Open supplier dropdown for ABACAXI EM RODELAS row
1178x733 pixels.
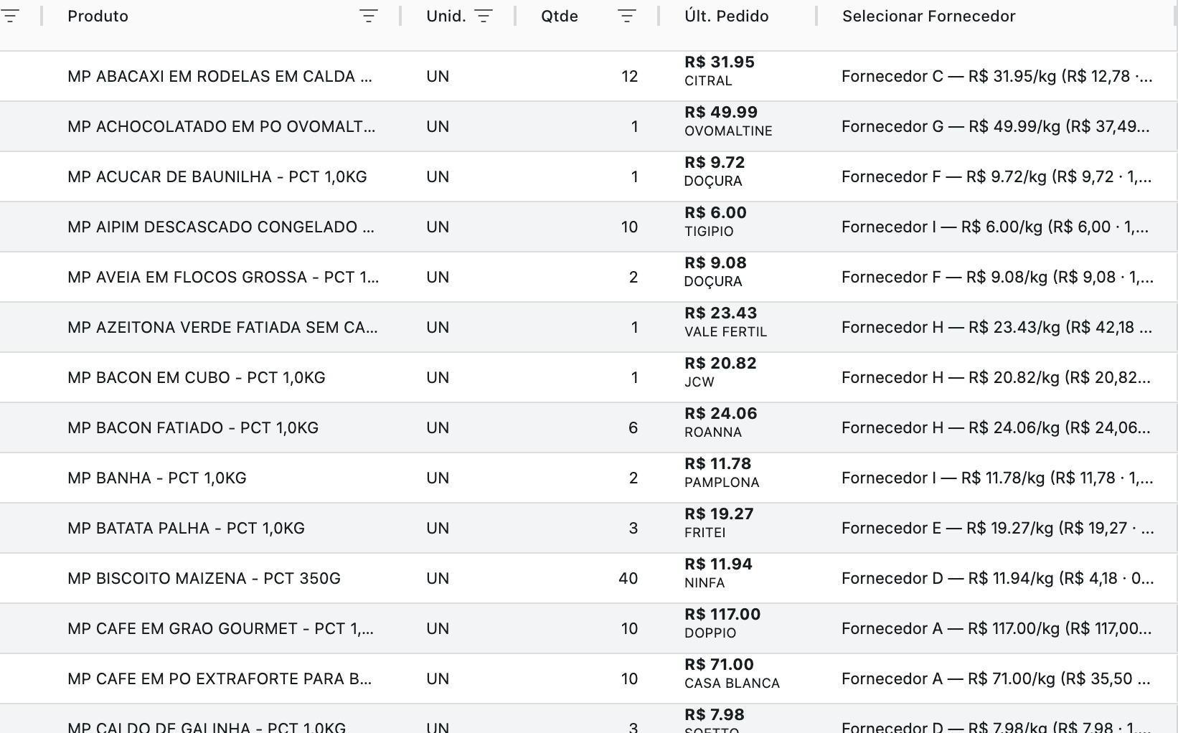point(997,76)
